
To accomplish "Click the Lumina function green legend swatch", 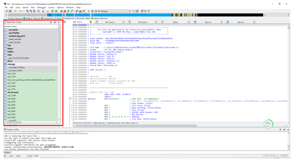I will click(92, 18).
